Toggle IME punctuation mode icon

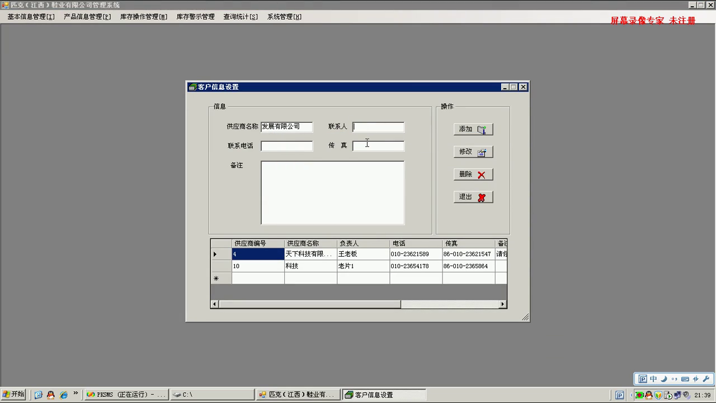(x=675, y=379)
